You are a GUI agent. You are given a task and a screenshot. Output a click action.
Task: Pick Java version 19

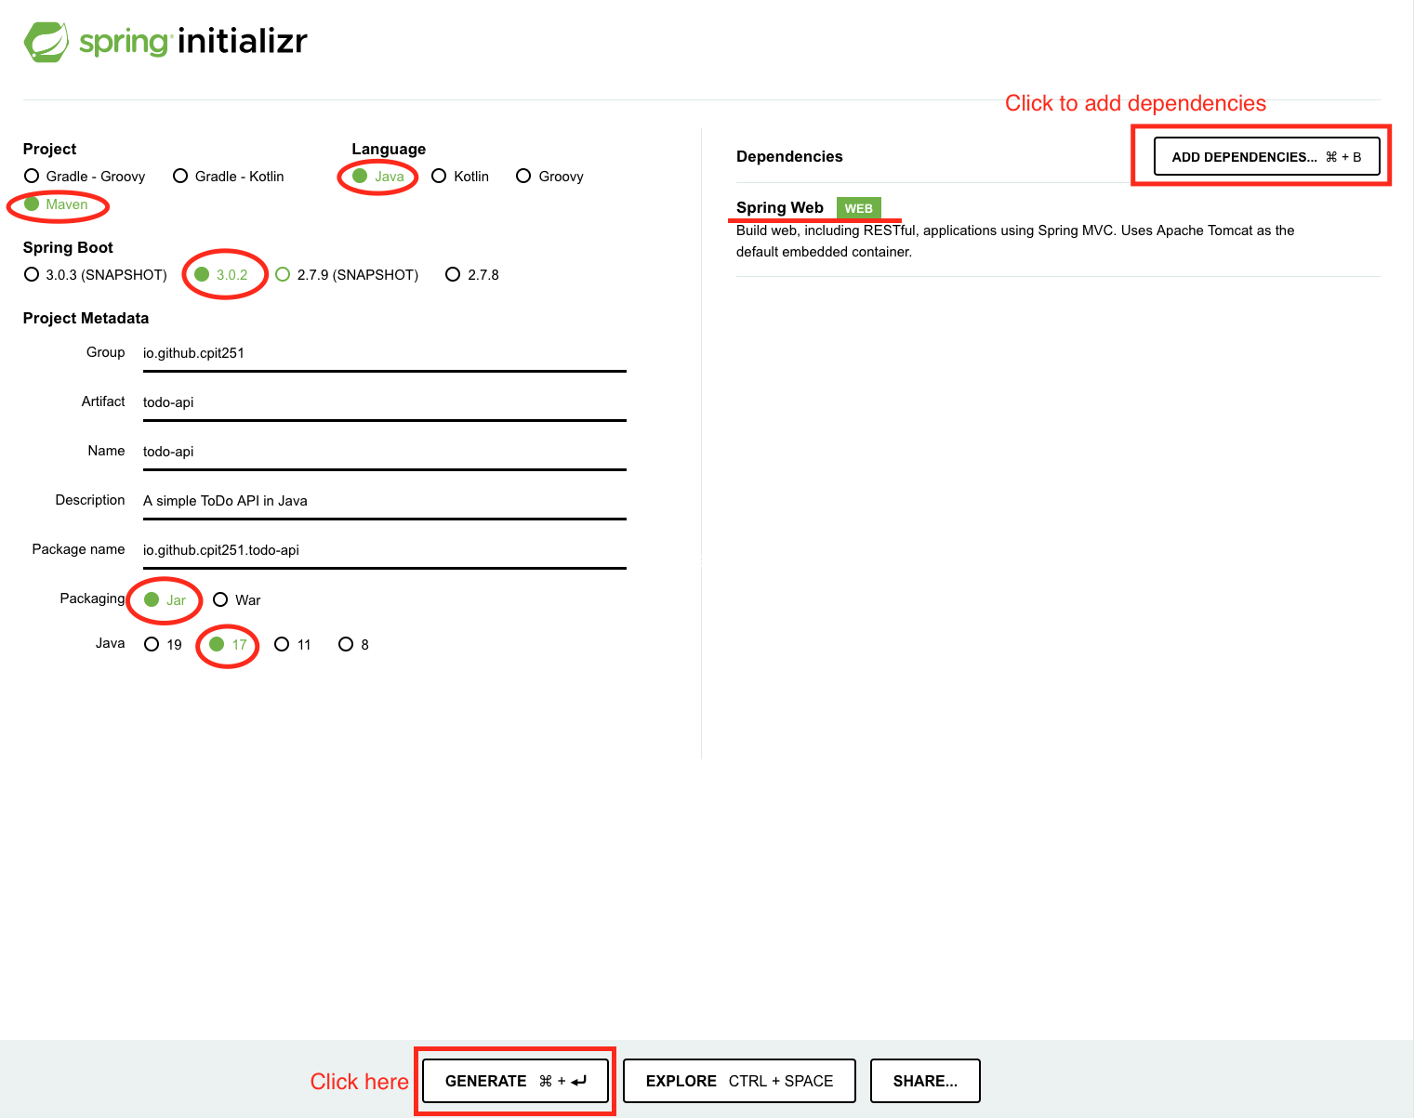[x=164, y=645]
